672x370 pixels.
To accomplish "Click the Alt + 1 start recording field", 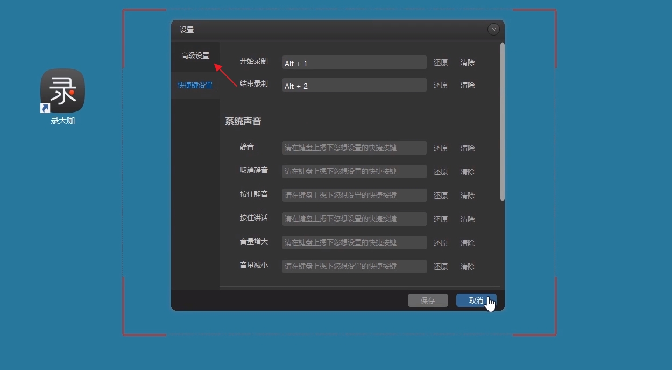I will [354, 62].
